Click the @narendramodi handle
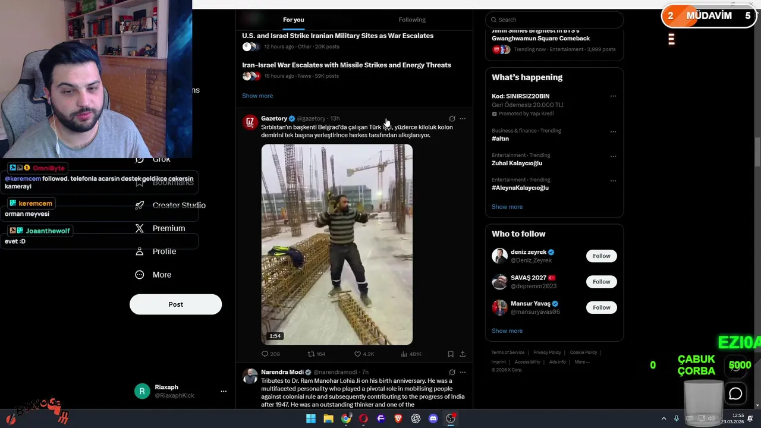Screen dimensions: 761x428 click(x=335, y=372)
